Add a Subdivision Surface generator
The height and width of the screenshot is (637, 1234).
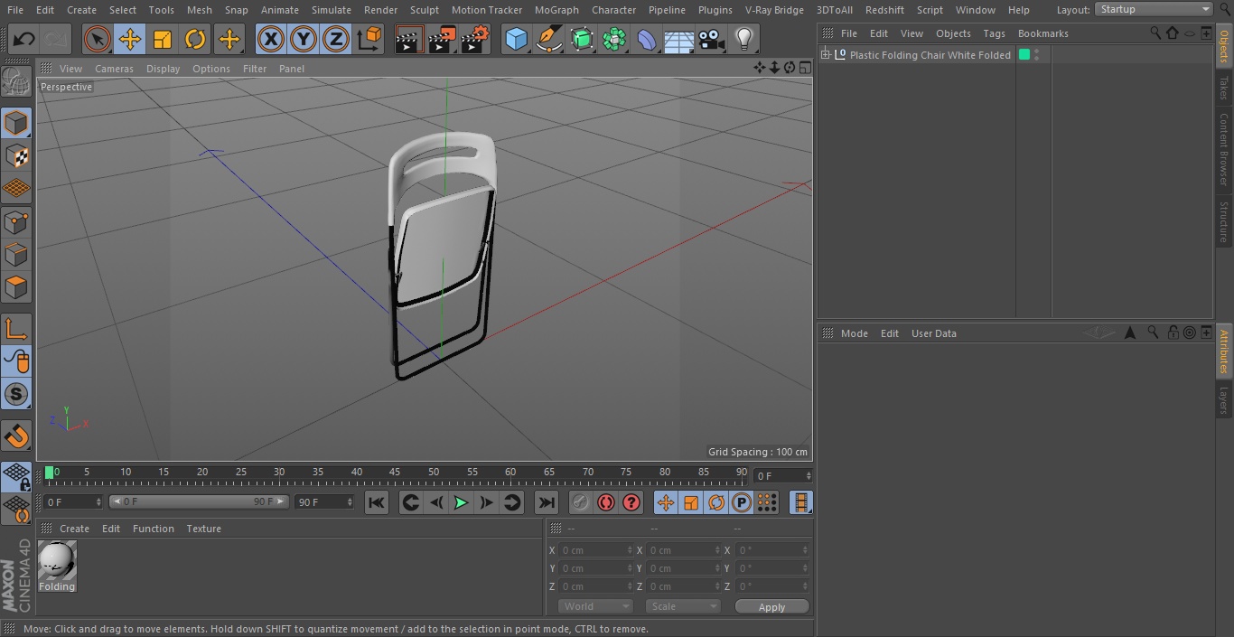click(582, 39)
